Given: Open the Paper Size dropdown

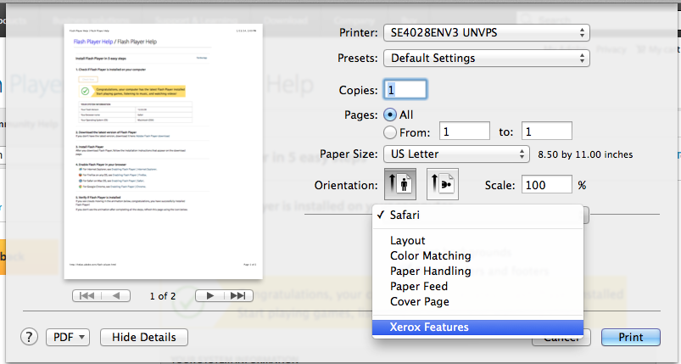Looking at the screenshot, I should coord(456,154).
